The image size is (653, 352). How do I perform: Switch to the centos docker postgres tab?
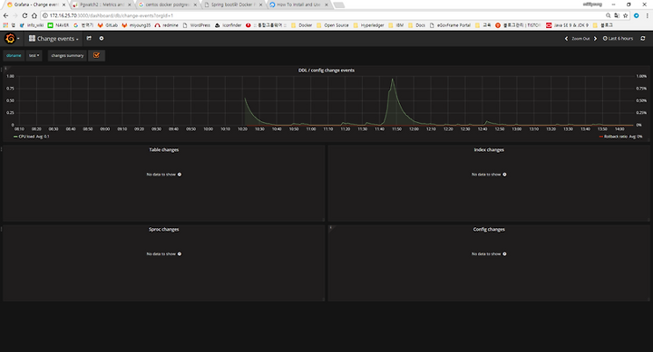click(168, 5)
